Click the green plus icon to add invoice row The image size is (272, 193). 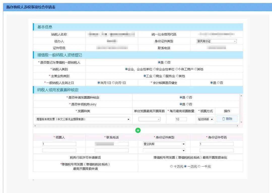click(138, 130)
